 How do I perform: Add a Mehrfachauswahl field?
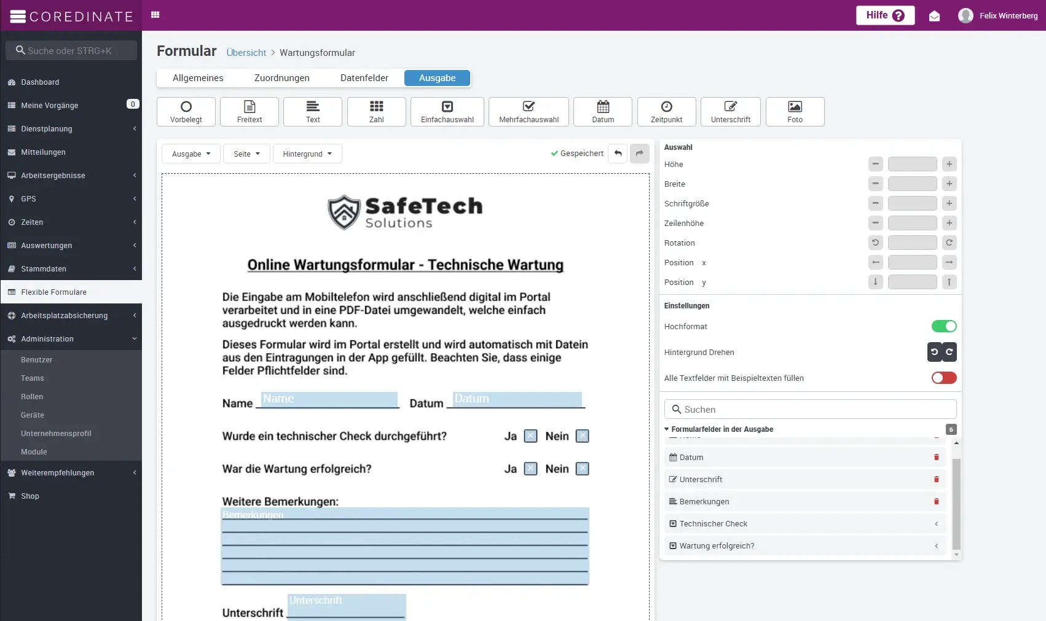tap(529, 112)
